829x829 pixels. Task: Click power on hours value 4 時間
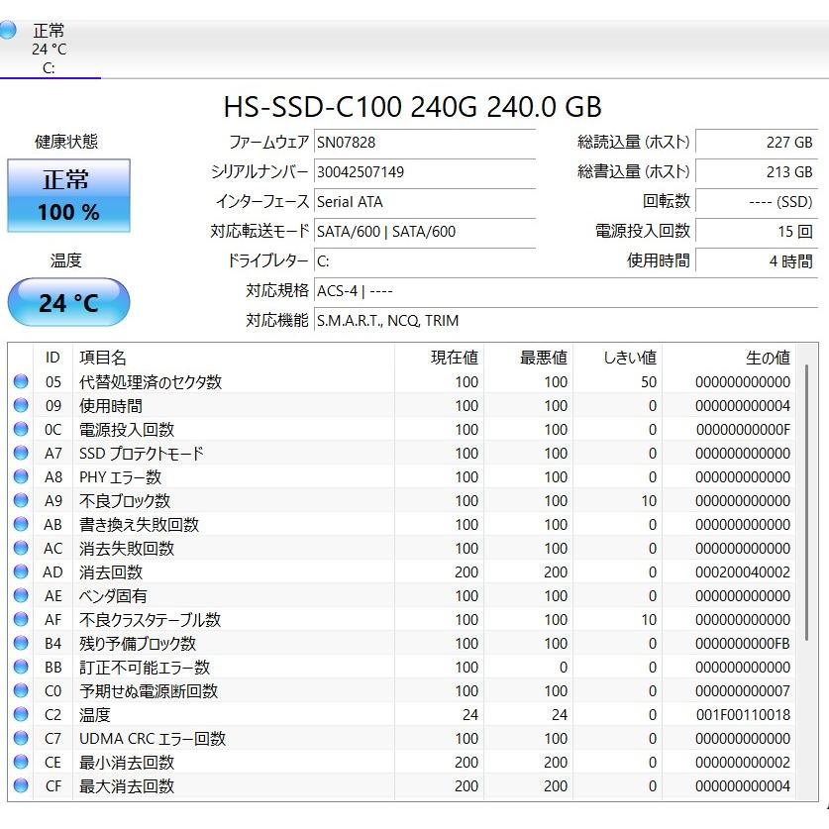pos(757,260)
